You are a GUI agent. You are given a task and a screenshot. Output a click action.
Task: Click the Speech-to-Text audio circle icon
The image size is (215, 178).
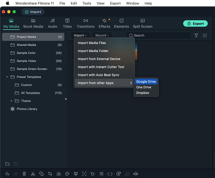pyautogui.click(x=119, y=174)
